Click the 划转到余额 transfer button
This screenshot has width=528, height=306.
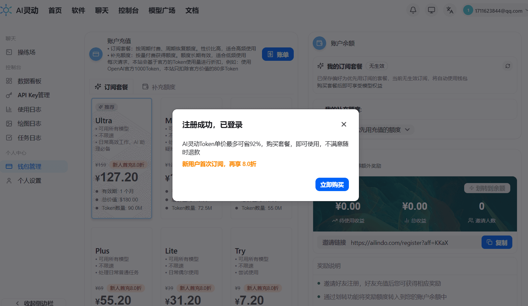coord(487,188)
